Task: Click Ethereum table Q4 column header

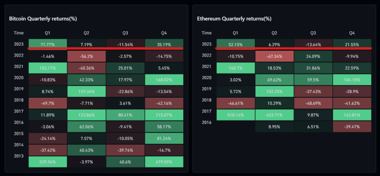Action: [352, 33]
